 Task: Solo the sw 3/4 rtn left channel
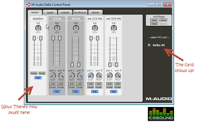coord(110,84)
